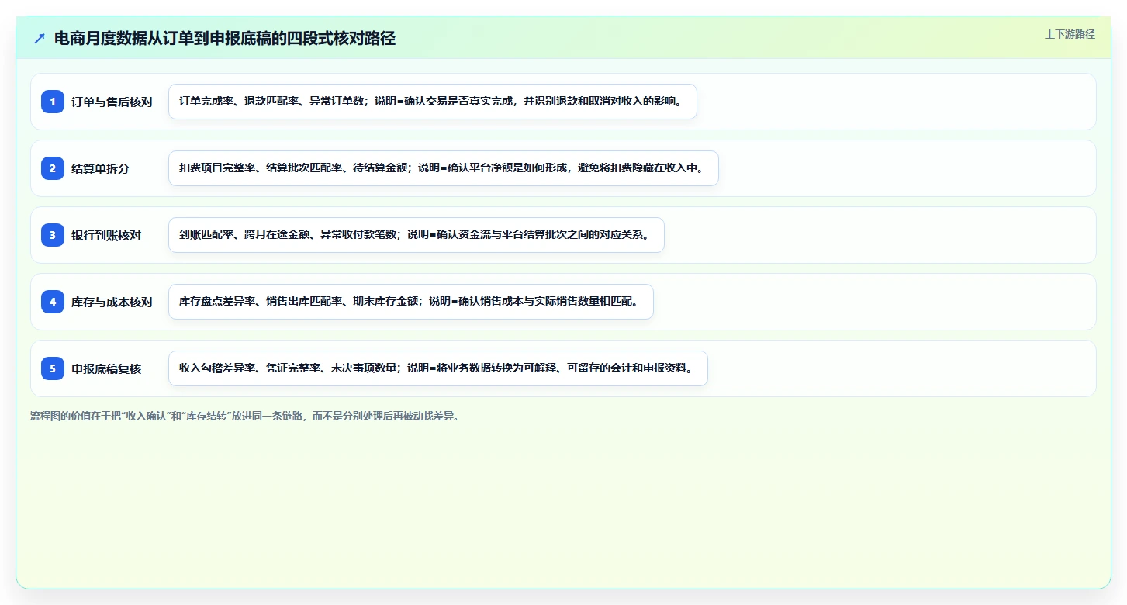Click the 申报底稿复核 step label
Image resolution: width=1127 pixels, height=605 pixels.
click(106, 368)
